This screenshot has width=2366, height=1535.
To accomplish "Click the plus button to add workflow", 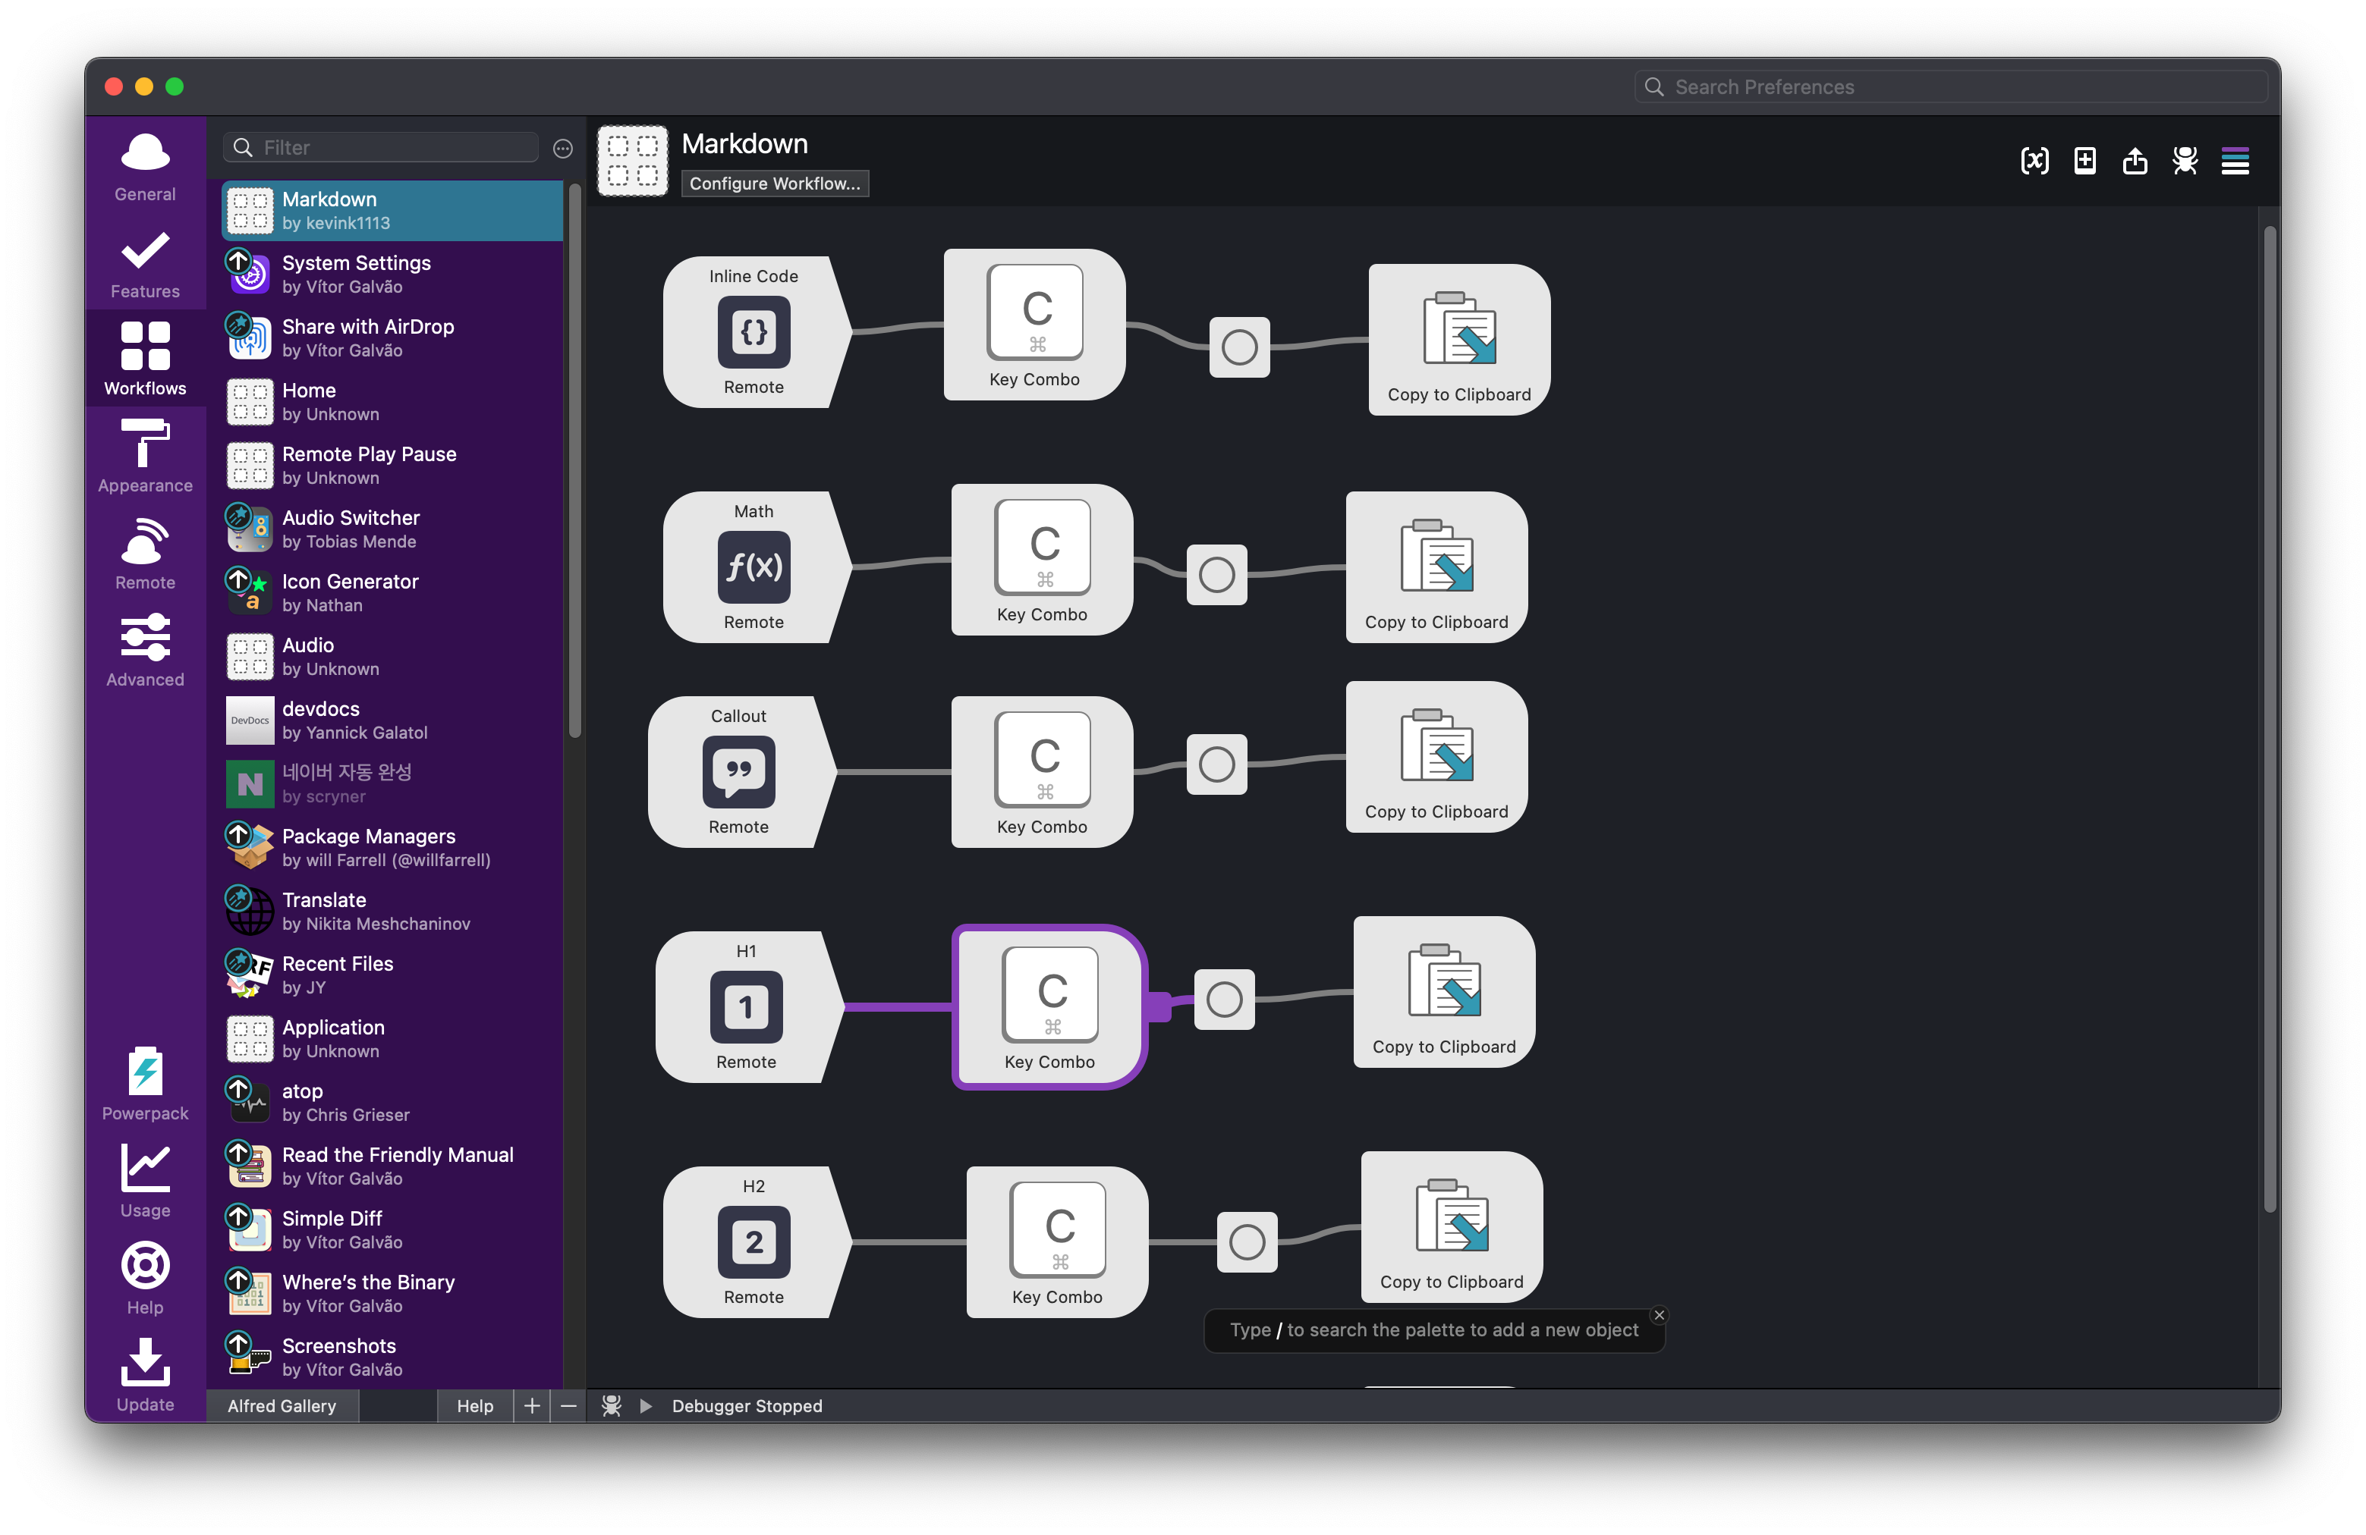I will (532, 1406).
